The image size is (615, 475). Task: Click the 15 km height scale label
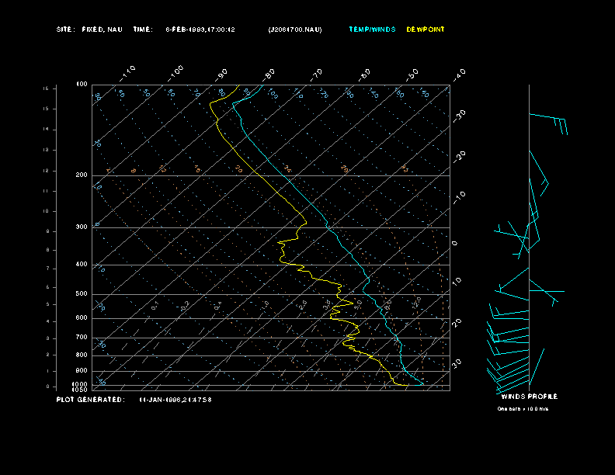pos(46,109)
